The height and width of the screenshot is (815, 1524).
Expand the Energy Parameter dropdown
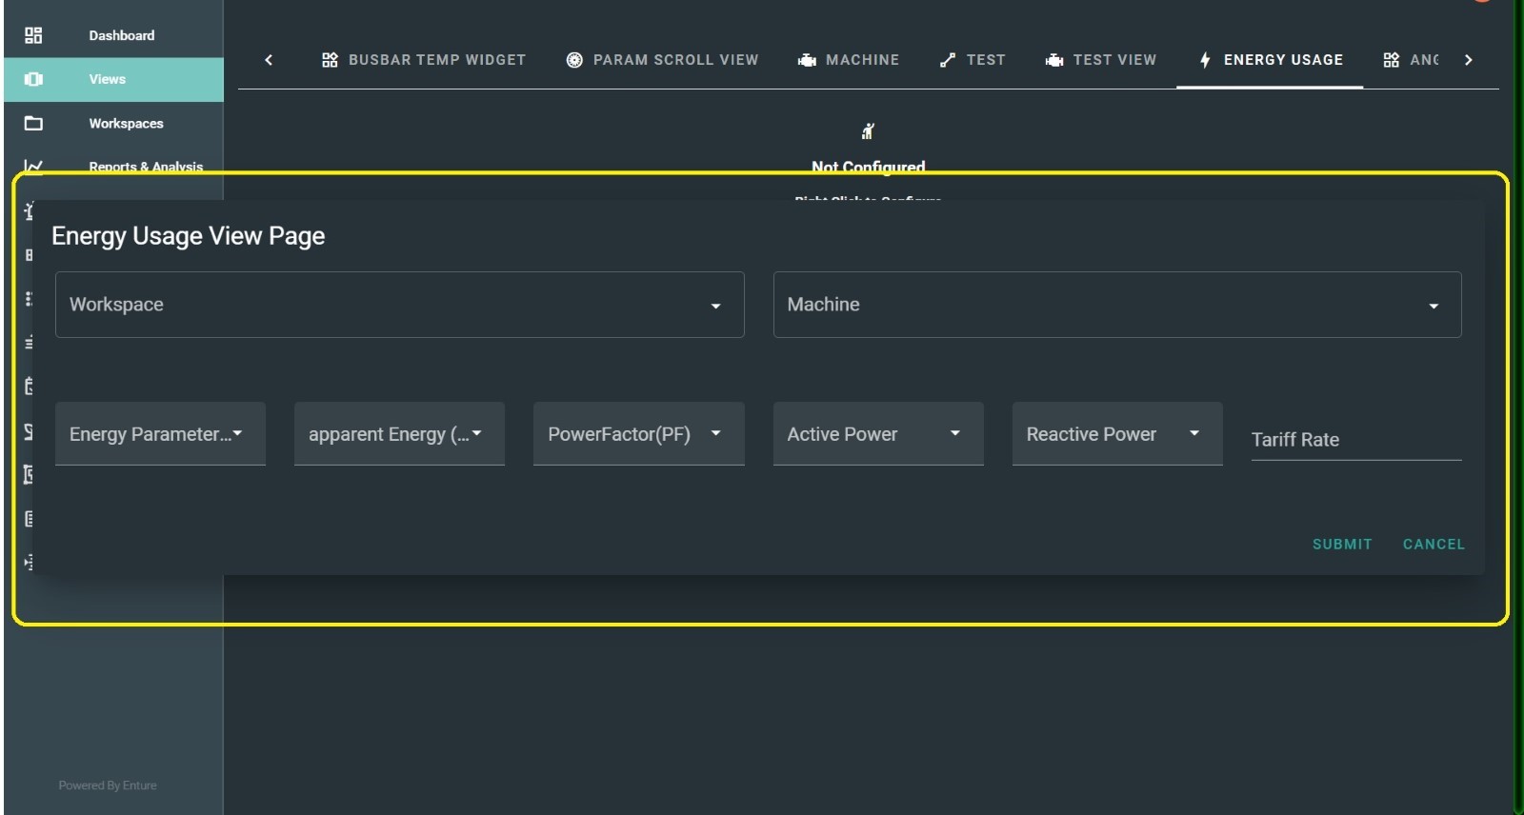(160, 434)
